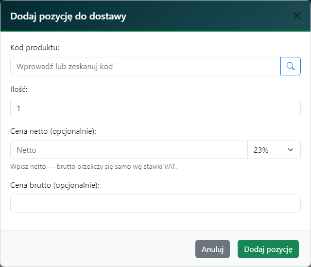
Task: Click the product code search magnifier icon
Action: 291,66
